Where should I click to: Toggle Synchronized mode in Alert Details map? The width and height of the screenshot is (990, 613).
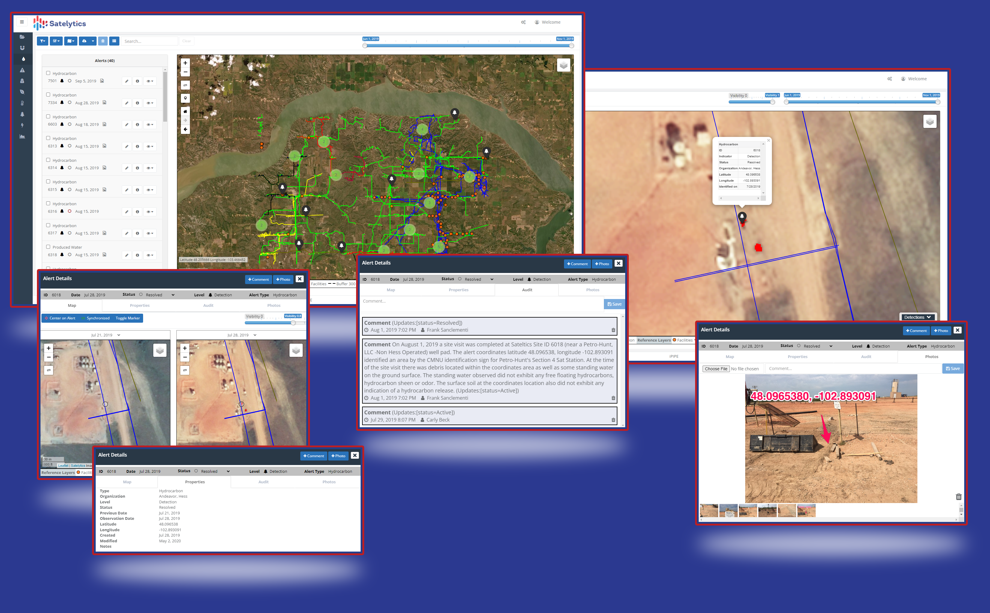tap(95, 318)
